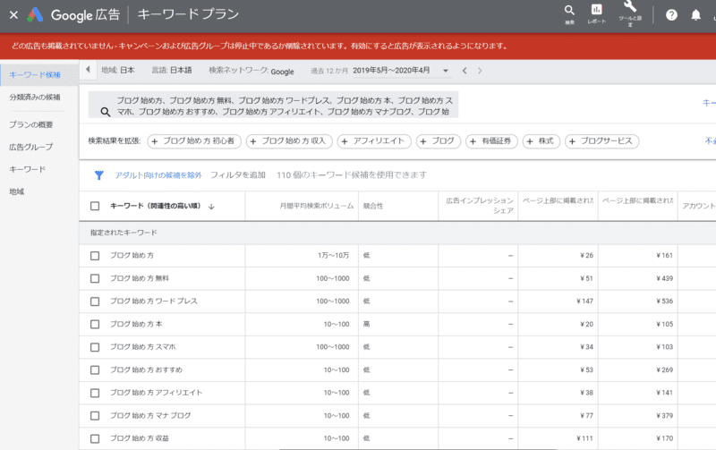Close the keyword plan with the X icon
The height and width of the screenshot is (450, 716).
point(13,14)
